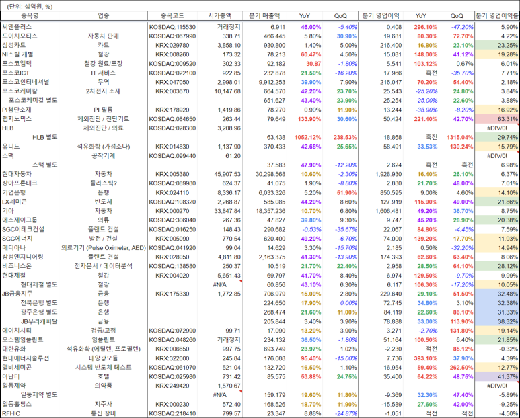The width and height of the screenshot is (520, 418).
Task: Select the "포스코케미칼 별도" row label
Action: click(33, 101)
